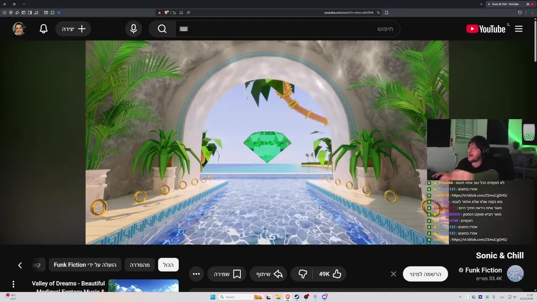Open the zoom magnifier in address bar

point(188,13)
